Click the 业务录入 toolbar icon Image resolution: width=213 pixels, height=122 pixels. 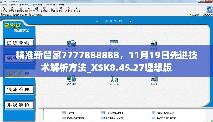click(x=4, y=9)
